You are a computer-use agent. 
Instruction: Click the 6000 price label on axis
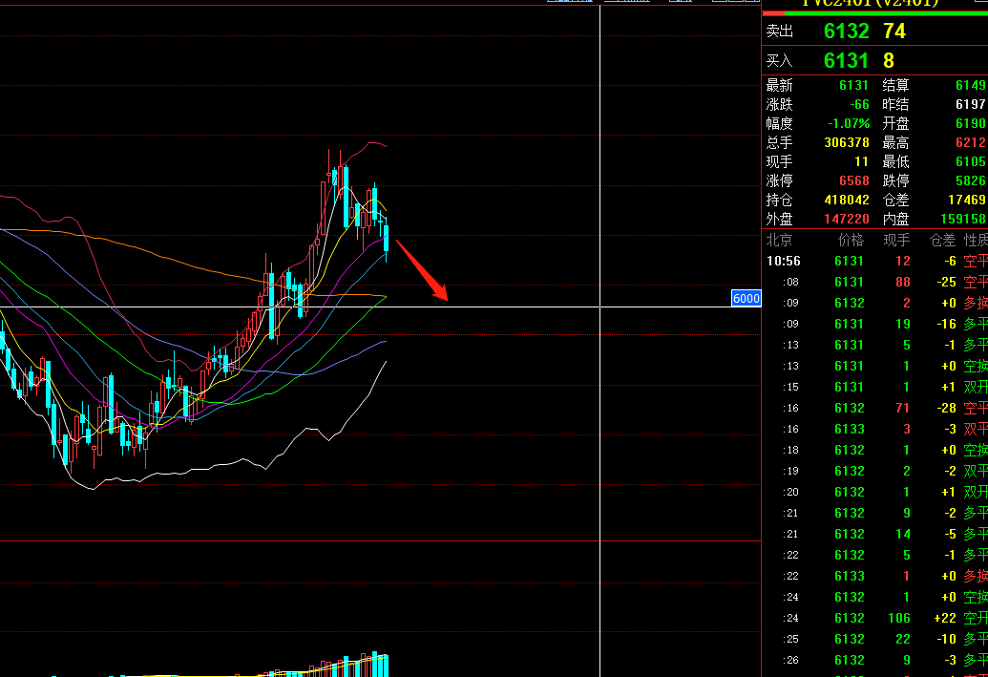click(746, 298)
